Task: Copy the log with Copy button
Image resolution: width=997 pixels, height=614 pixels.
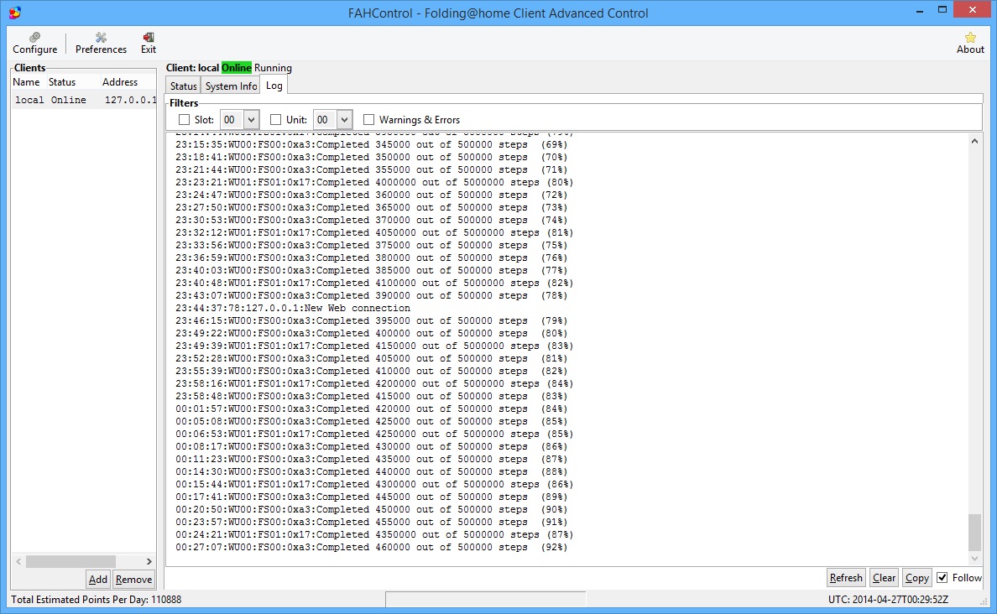Action: (917, 578)
